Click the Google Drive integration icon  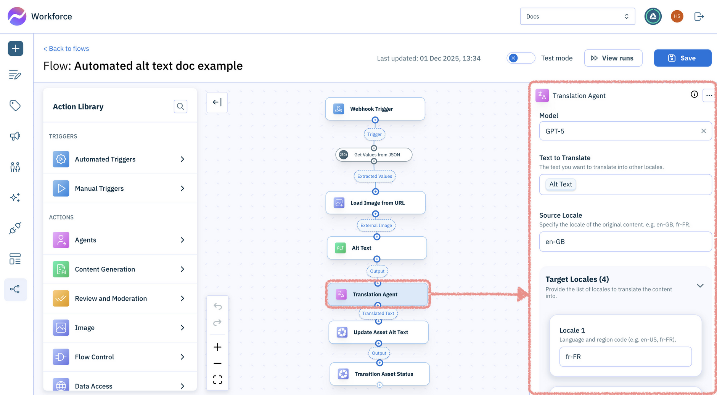653,16
